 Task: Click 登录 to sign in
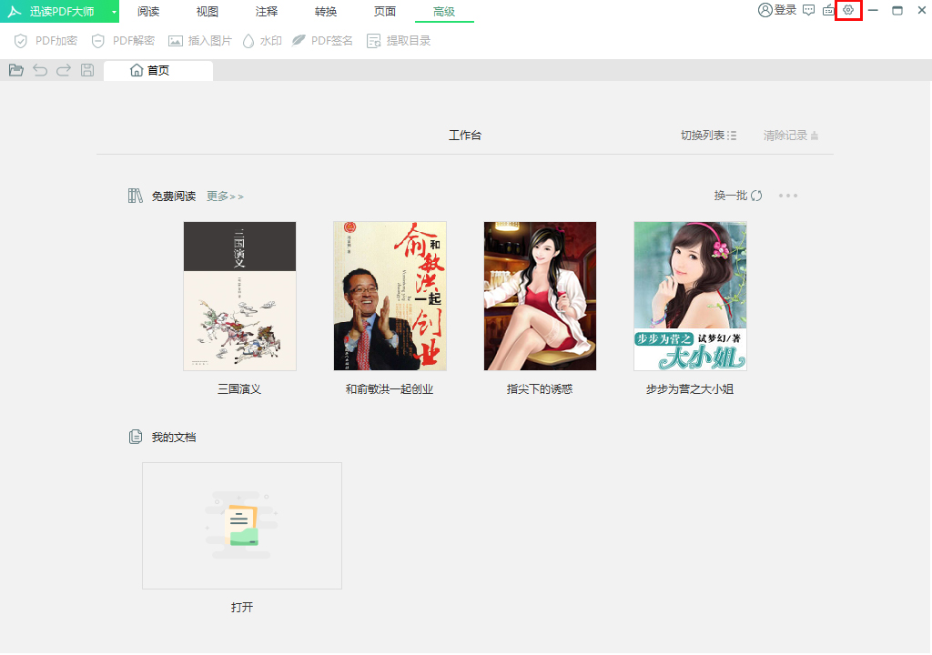778,11
